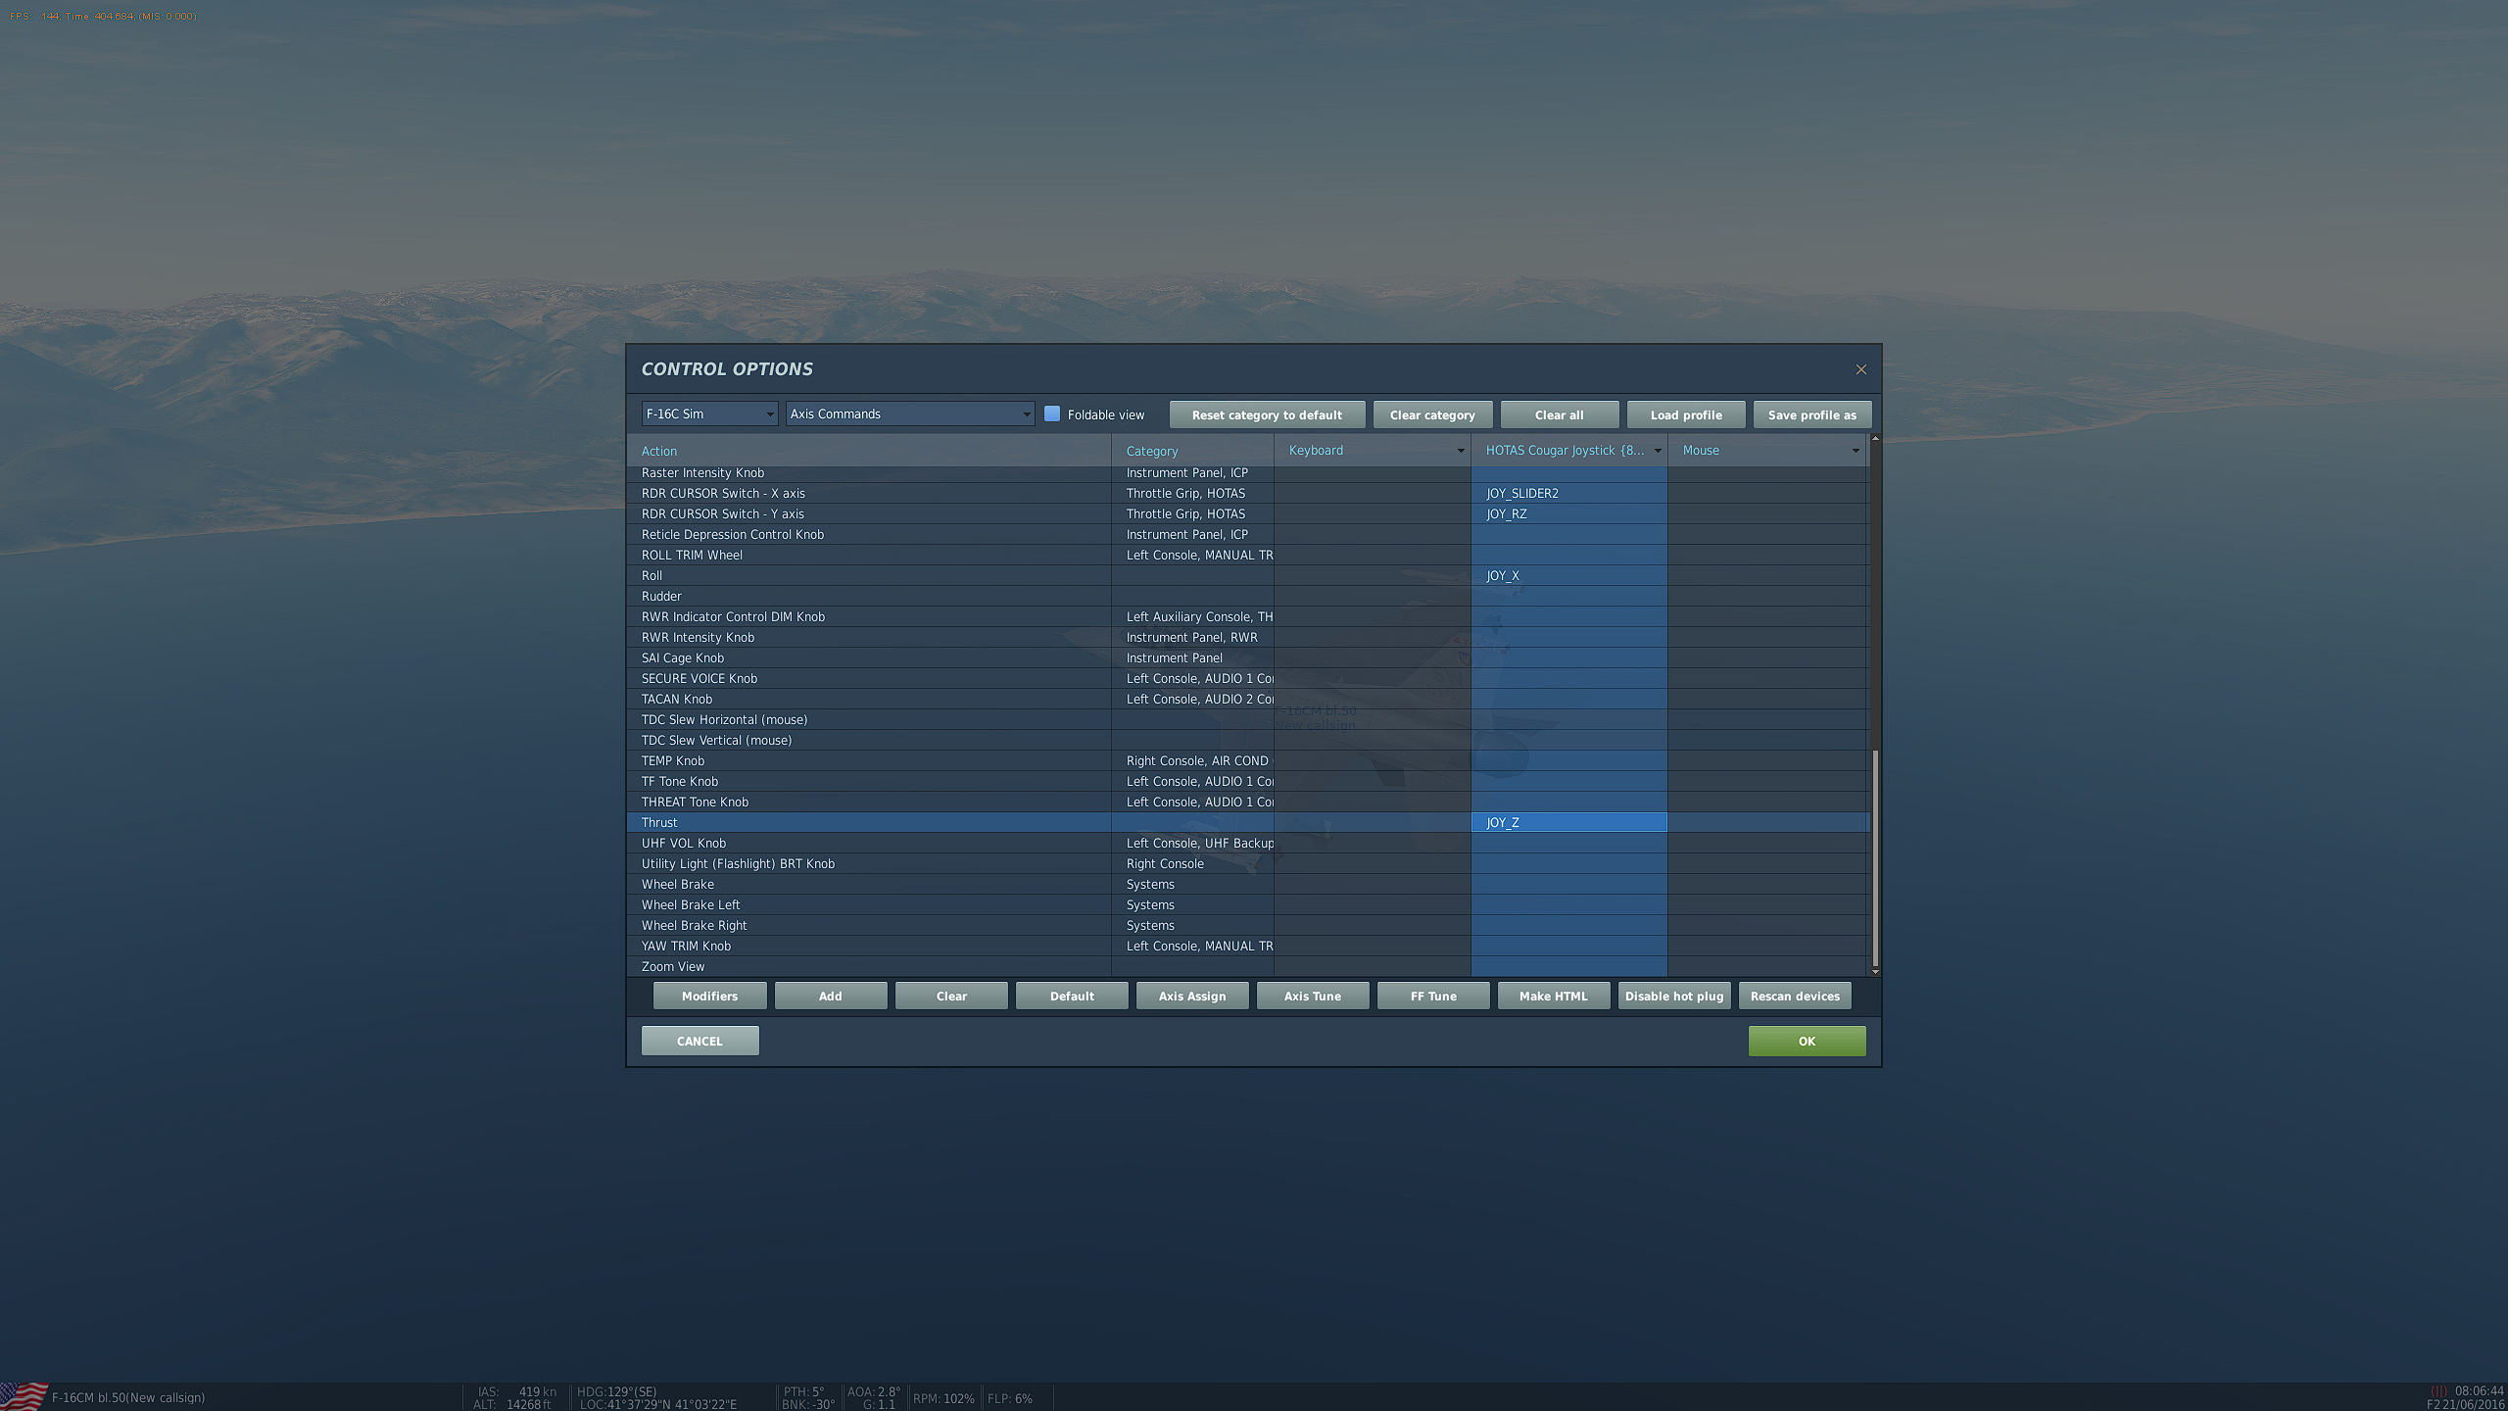Click the Load profile button

(x=1685, y=414)
